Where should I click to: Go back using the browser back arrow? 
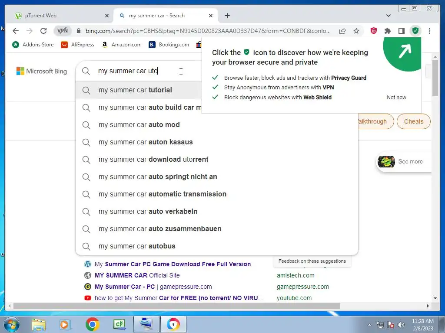point(16,31)
